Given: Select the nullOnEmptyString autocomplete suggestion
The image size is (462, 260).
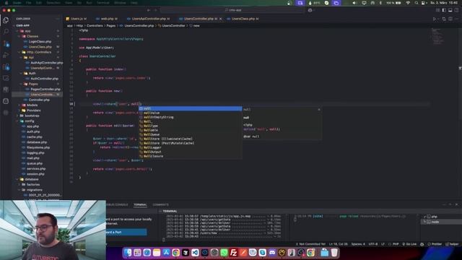Looking at the screenshot, I should click(x=191, y=117).
